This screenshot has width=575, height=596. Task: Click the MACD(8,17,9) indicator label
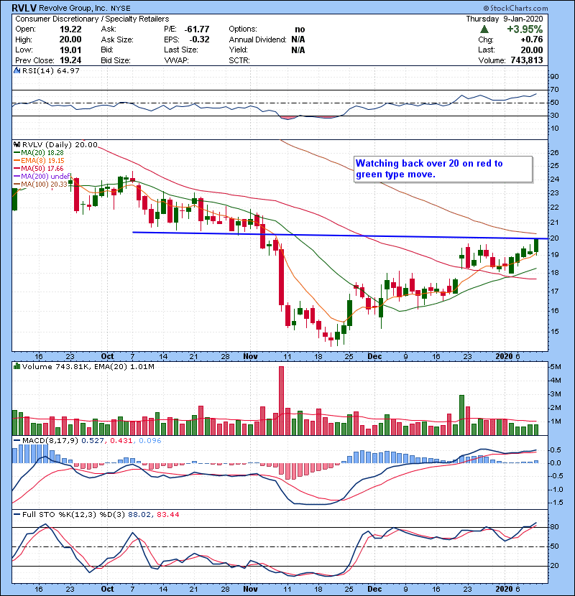point(50,441)
